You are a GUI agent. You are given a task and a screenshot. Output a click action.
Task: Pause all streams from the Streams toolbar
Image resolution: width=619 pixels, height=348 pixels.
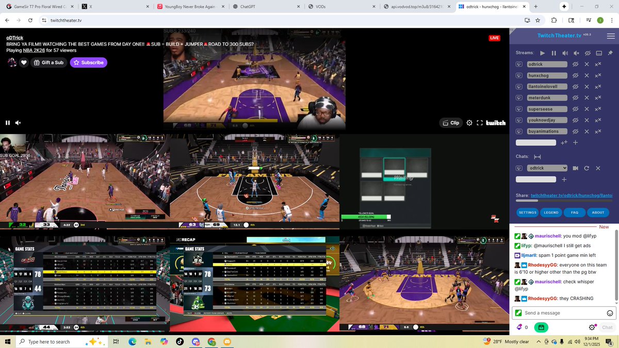pos(554,53)
